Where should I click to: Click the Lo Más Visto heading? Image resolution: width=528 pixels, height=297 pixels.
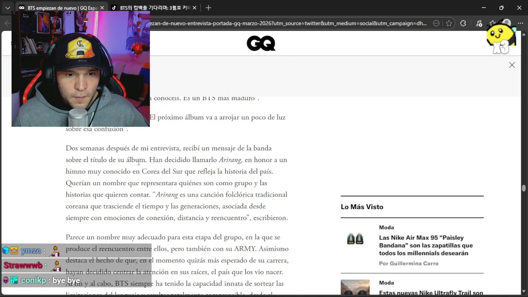[362, 207]
